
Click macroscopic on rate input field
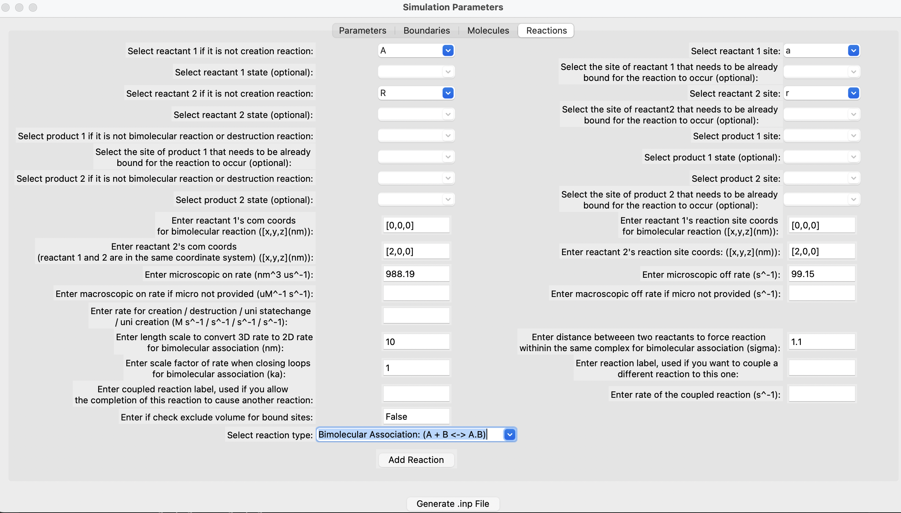click(416, 293)
